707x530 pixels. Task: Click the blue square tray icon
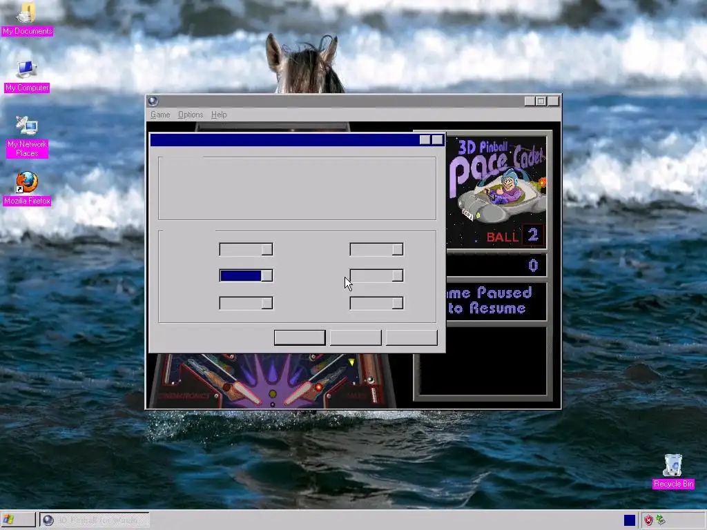click(630, 520)
